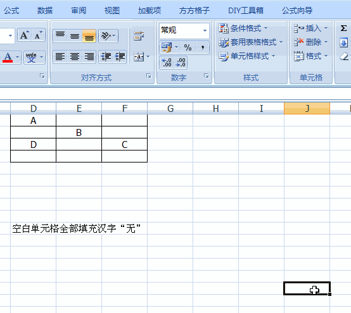This screenshot has width=351, height=313.
Task: Open 单元格样式 cell styles menu
Action: point(247,56)
